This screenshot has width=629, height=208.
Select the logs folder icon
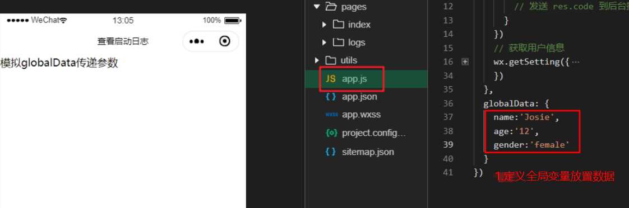(339, 42)
